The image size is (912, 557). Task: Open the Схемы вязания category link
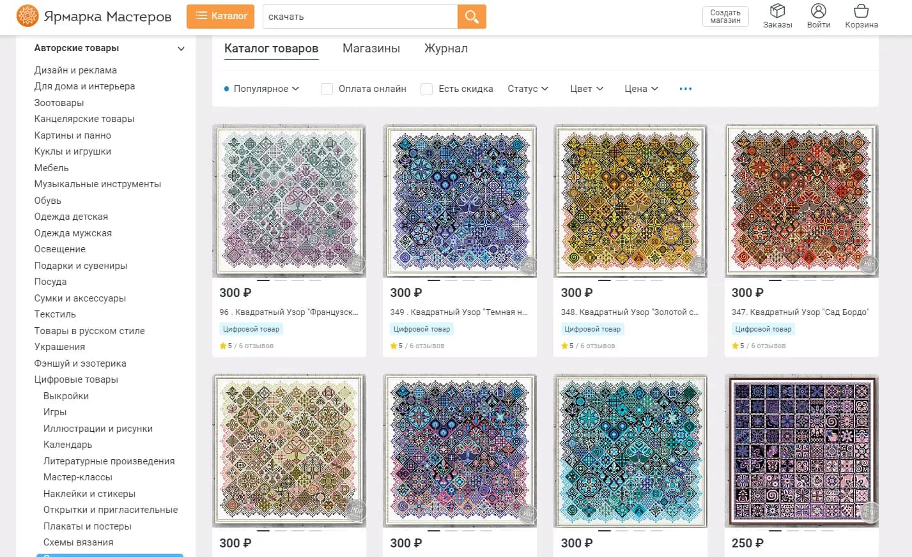click(78, 542)
